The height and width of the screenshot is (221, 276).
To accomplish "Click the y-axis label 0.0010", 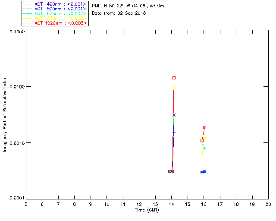I will coord(17,143).
